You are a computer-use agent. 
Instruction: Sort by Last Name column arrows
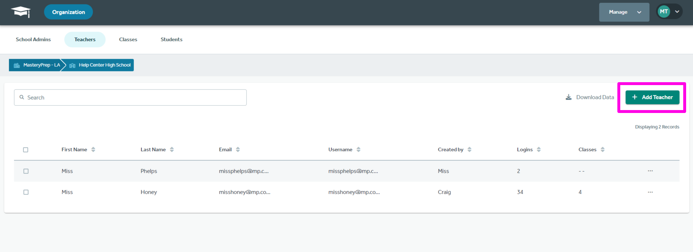pyautogui.click(x=172, y=150)
